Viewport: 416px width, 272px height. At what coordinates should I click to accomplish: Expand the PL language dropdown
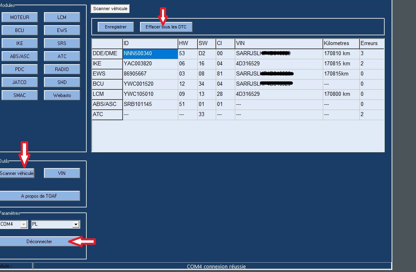[x=75, y=225]
